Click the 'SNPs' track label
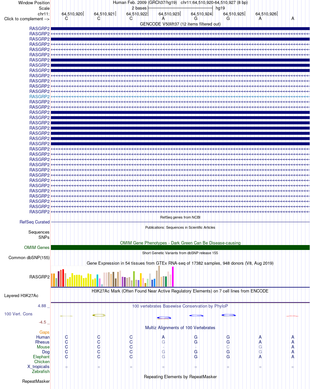The width and height of the screenshot is (310, 389). click(x=44, y=238)
